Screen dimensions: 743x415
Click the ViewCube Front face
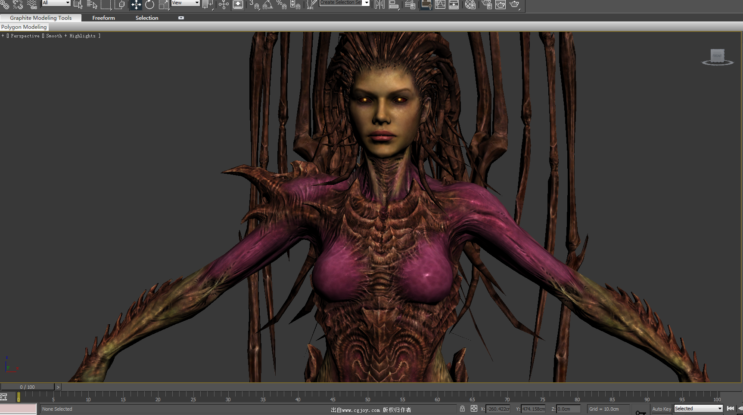click(x=717, y=55)
